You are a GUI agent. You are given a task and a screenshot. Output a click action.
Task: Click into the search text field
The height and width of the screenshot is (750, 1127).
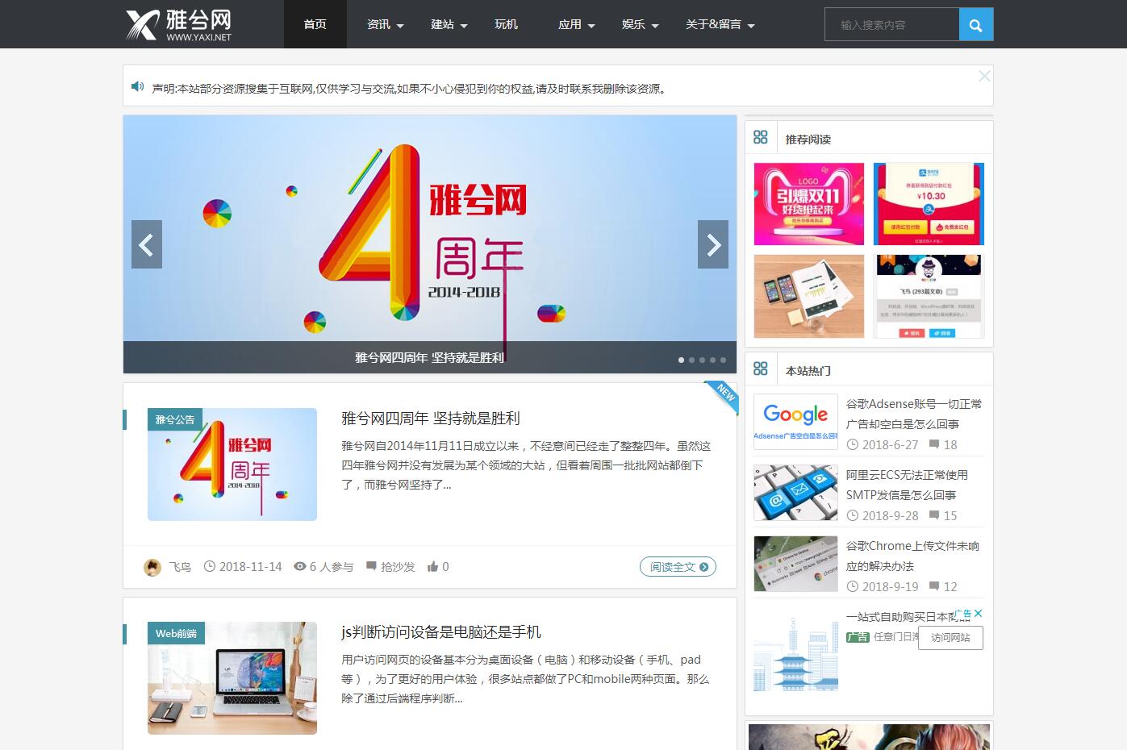[891, 25]
